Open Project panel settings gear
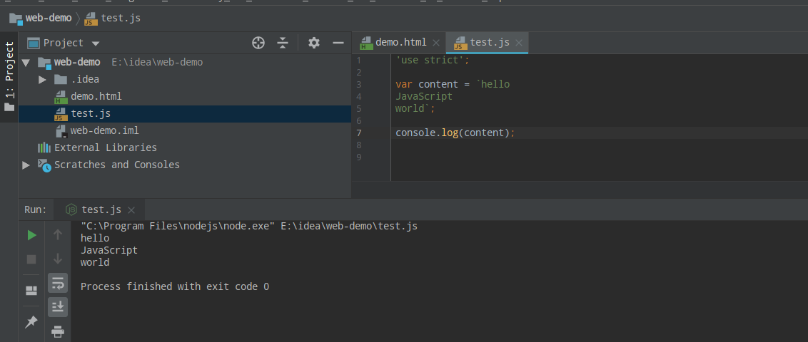 coord(314,43)
